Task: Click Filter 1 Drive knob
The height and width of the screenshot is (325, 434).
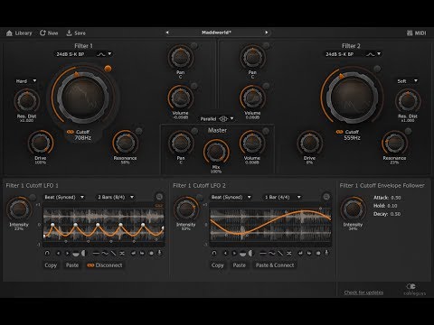Action: point(40,143)
